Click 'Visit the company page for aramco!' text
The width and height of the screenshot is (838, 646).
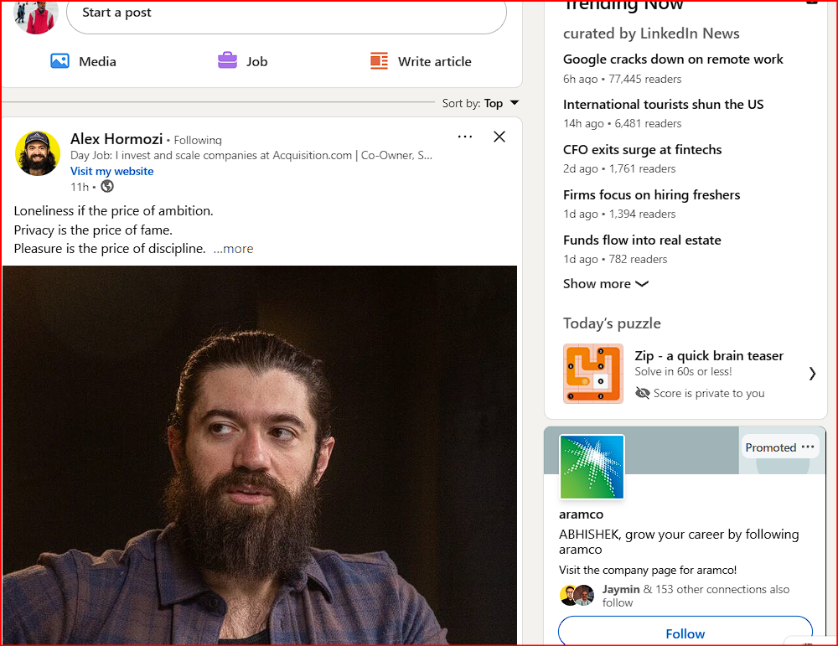click(648, 570)
